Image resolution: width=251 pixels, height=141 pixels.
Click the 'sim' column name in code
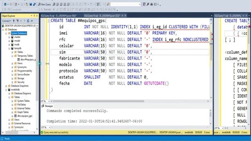pos(62,52)
